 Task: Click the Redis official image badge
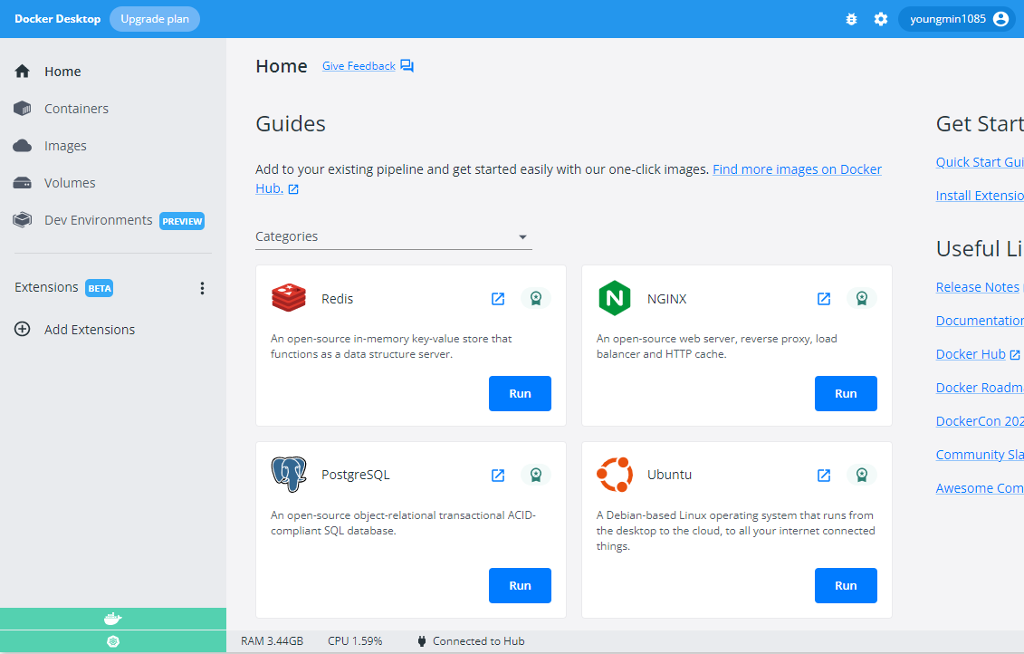pos(535,299)
